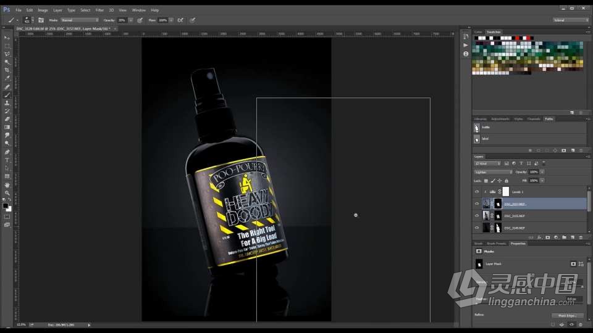Expand the layer Opacity slider arrow
The image size is (593, 333).
(x=542, y=172)
